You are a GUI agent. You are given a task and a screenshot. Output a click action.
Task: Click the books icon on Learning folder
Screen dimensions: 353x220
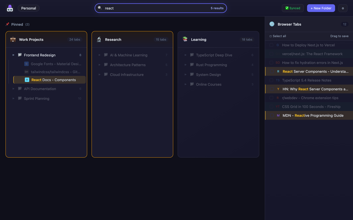[x=185, y=39]
